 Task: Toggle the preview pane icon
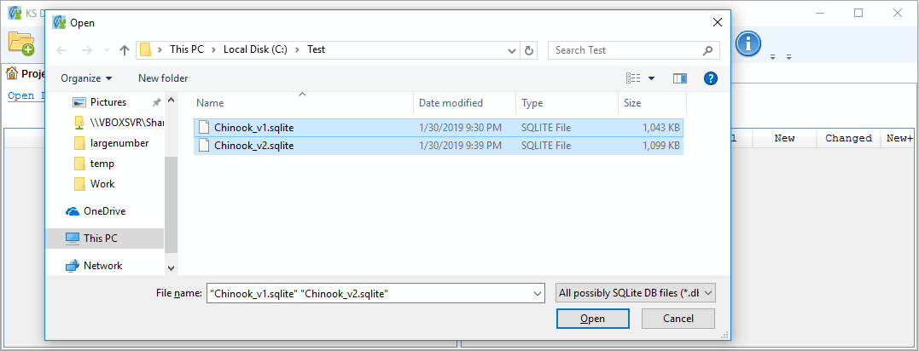click(x=680, y=78)
